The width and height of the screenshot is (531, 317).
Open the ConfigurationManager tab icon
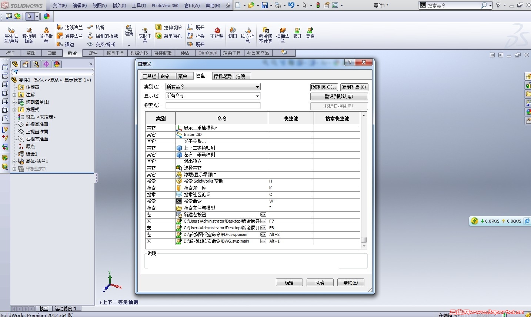click(36, 64)
